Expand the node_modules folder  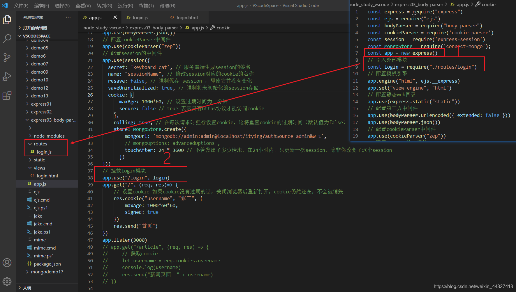(x=47, y=136)
